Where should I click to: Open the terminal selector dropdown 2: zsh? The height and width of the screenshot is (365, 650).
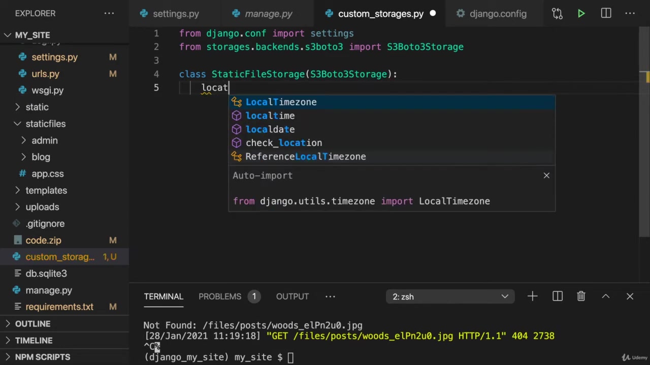point(450,297)
